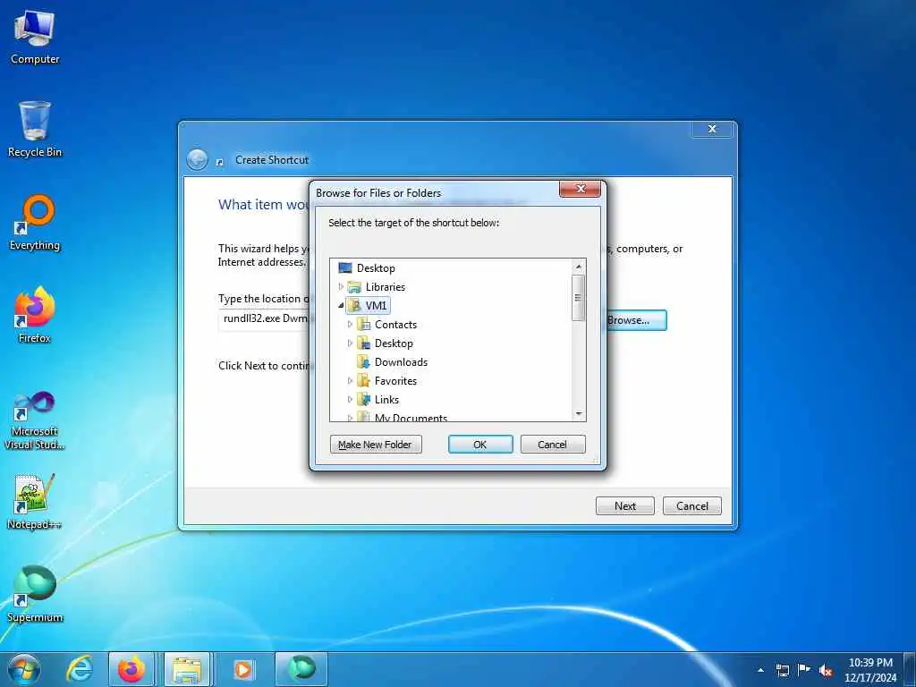The width and height of the screenshot is (916, 687).
Task: Click the tree scrollbar down arrow
Action: click(x=579, y=413)
